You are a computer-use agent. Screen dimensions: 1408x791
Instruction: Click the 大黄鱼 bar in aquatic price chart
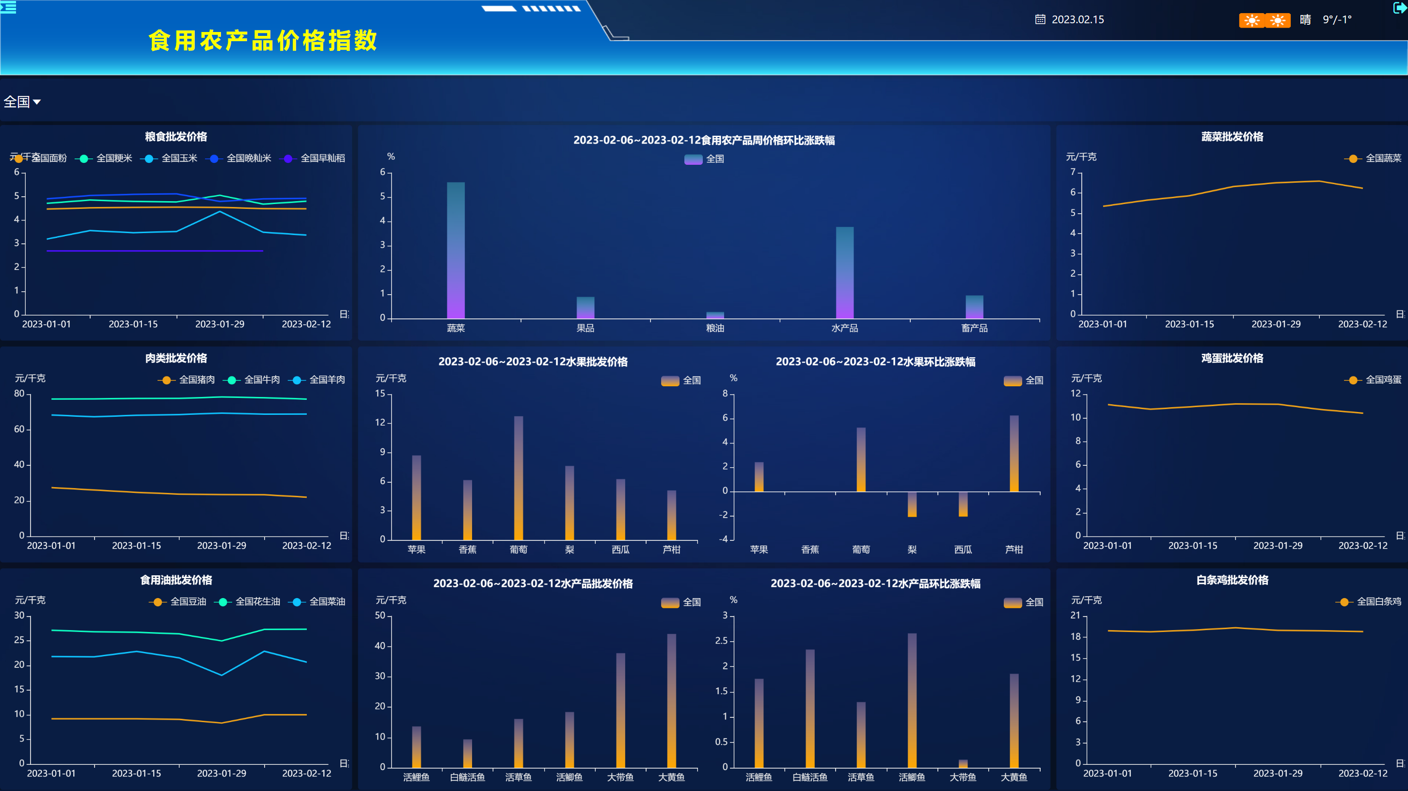671,701
